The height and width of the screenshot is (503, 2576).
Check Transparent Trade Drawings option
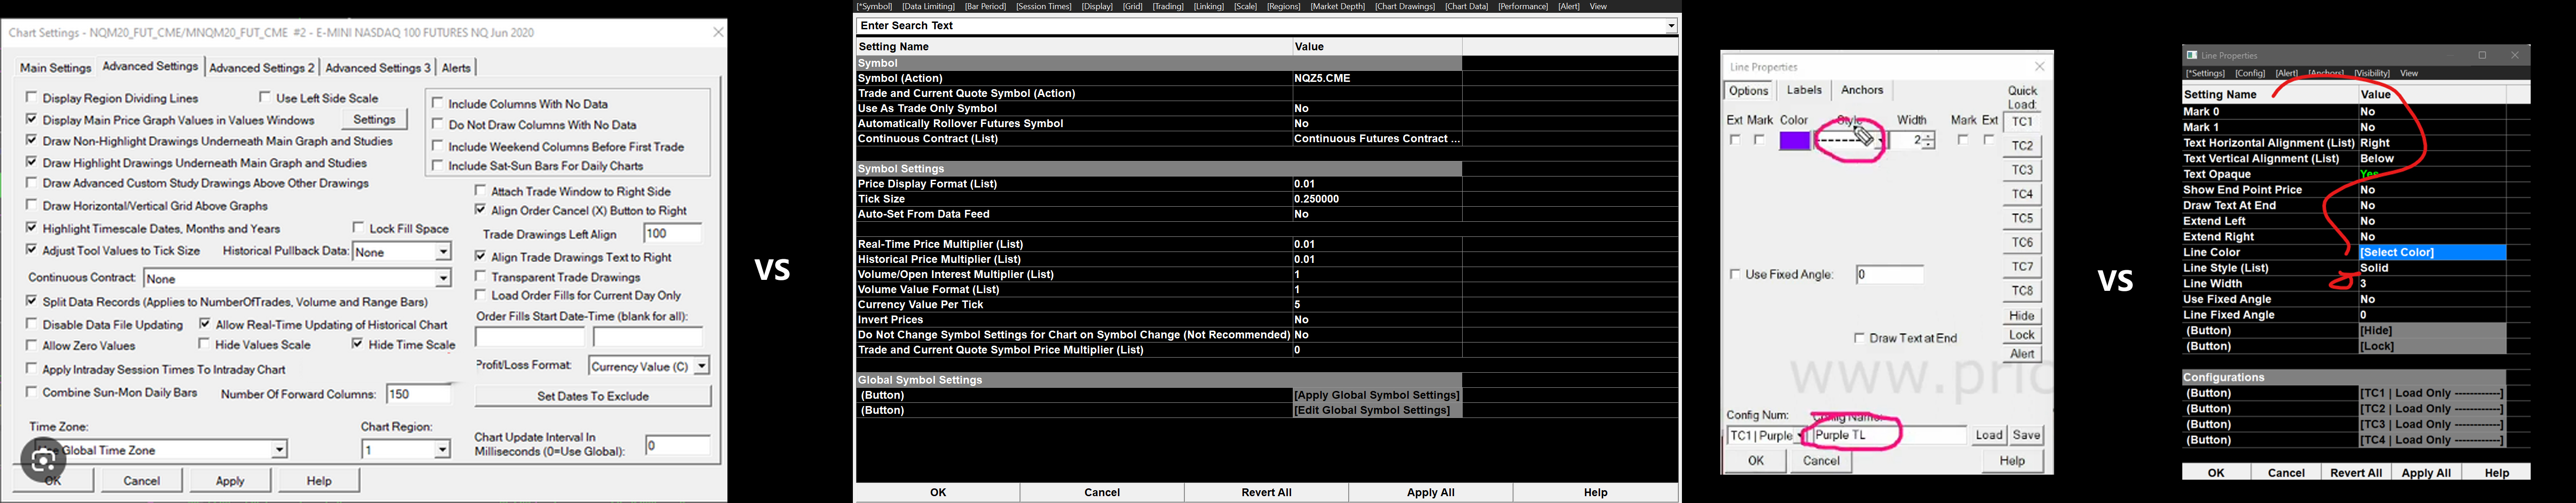481,277
